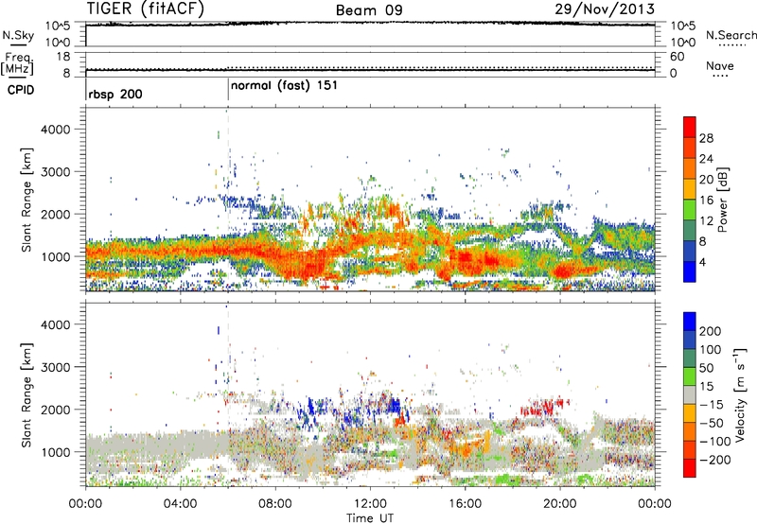This screenshot has height=524, width=757.
Task: Click the '60' tick on Nave axis
Action: click(677, 57)
